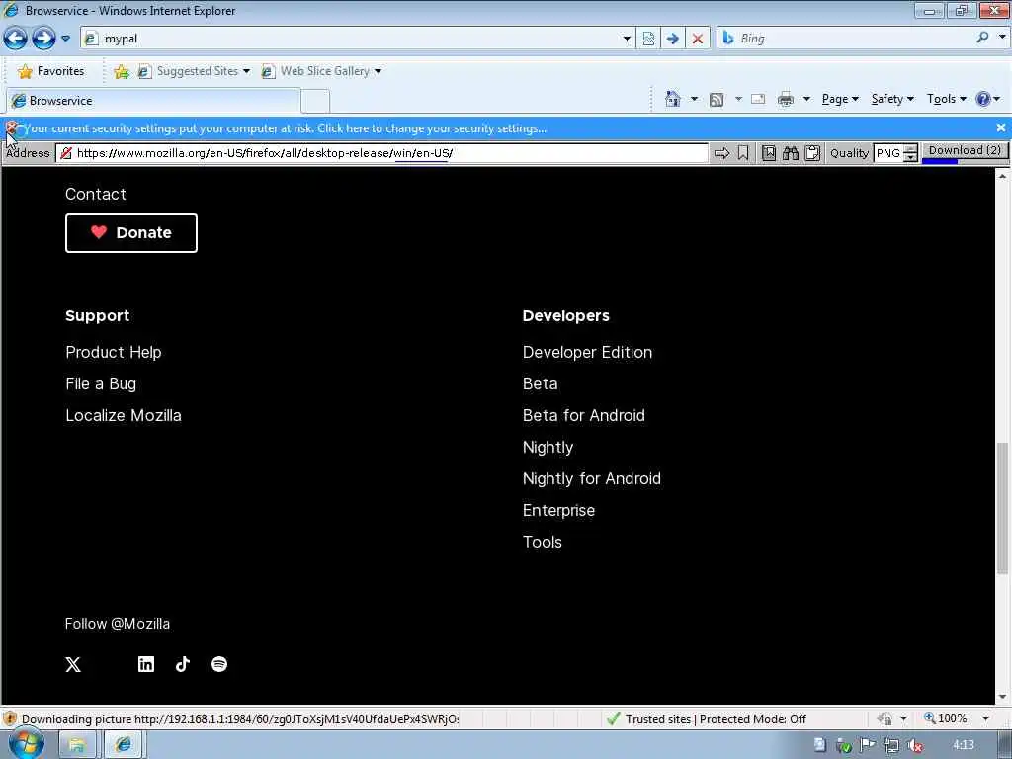The image size is (1012, 759).
Task: Click the Browservice clipboard icon
Action: [812, 153]
